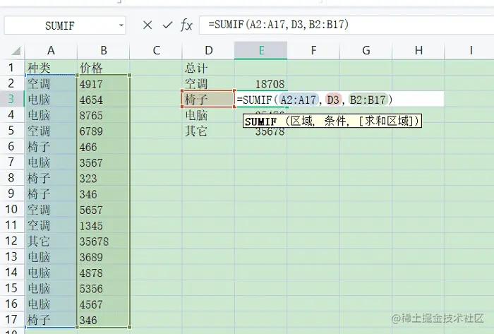
Task: Click cell B14 with value 4878
Action: tap(103, 273)
